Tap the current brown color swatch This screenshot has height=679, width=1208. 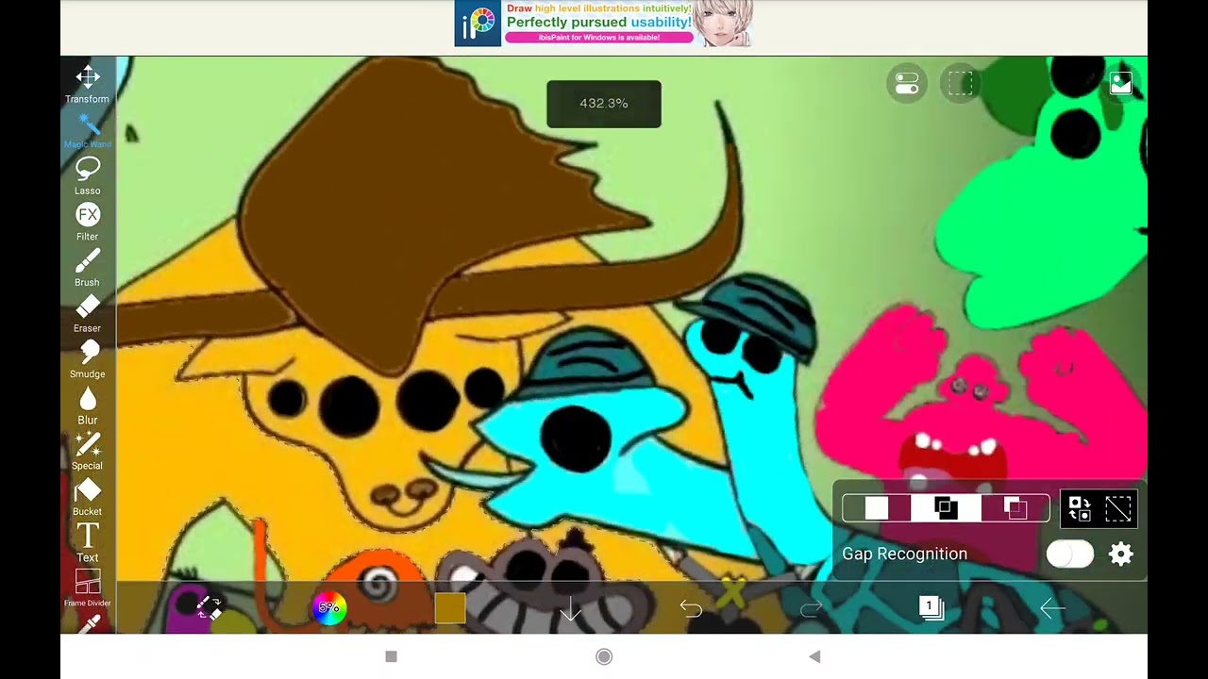click(x=450, y=608)
